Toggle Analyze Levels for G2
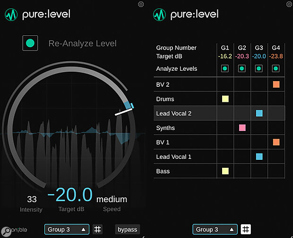The width and height of the screenshot is (293, 238). [x=242, y=69]
